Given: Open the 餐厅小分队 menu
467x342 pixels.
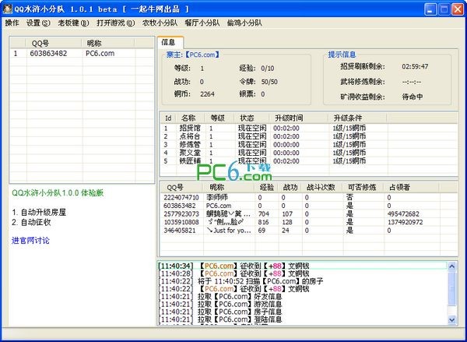Looking at the screenshot, I should [202, 23].
